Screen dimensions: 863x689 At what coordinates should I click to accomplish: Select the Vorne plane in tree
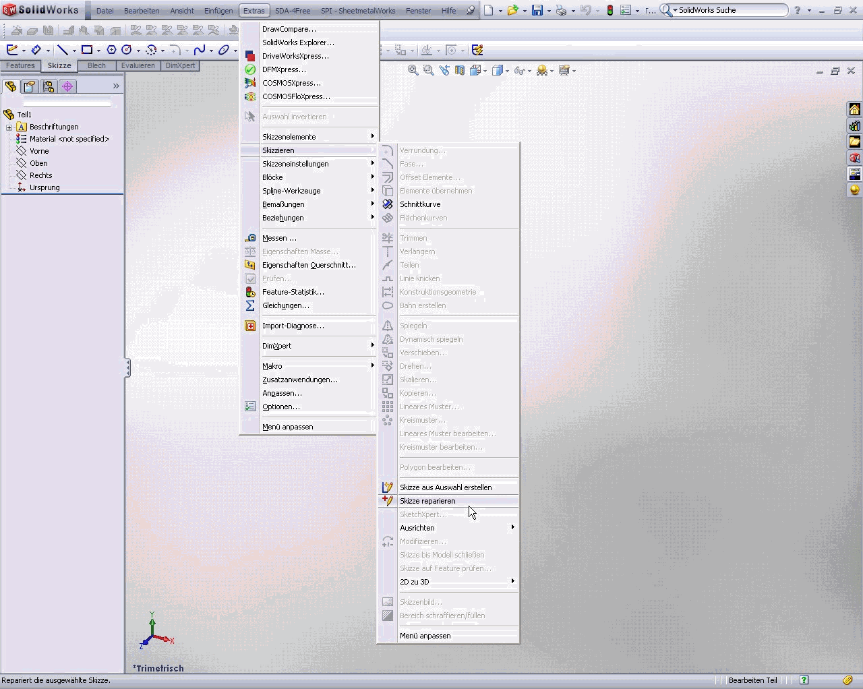[x=38, y=151]
